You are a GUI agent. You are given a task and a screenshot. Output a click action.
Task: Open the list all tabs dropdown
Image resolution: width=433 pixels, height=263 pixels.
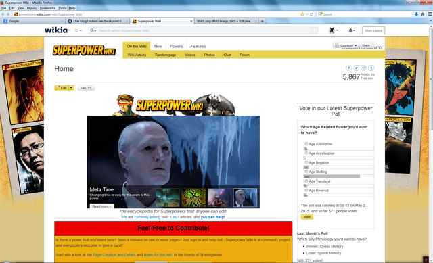pyautogui.click(x=431, y=21)
